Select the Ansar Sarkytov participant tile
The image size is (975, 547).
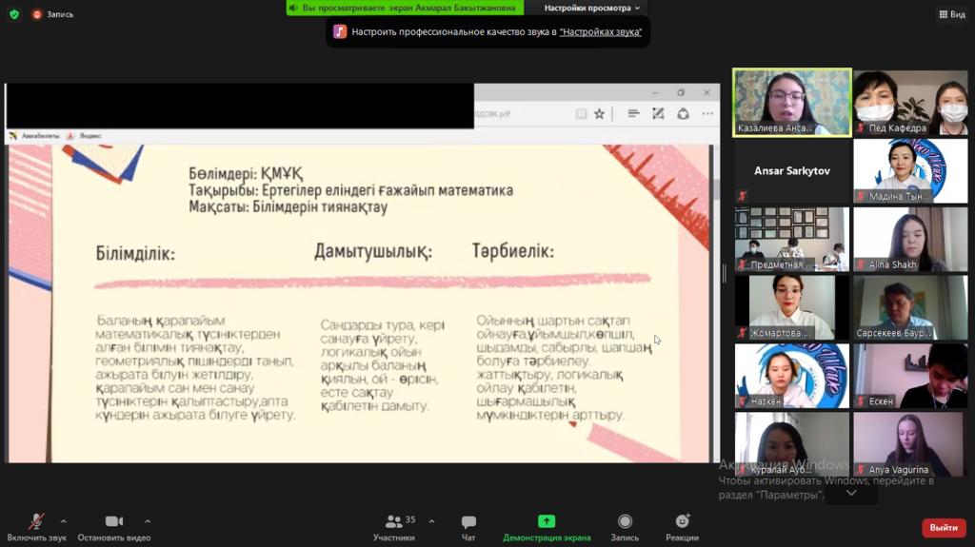(x=790, y=171)
